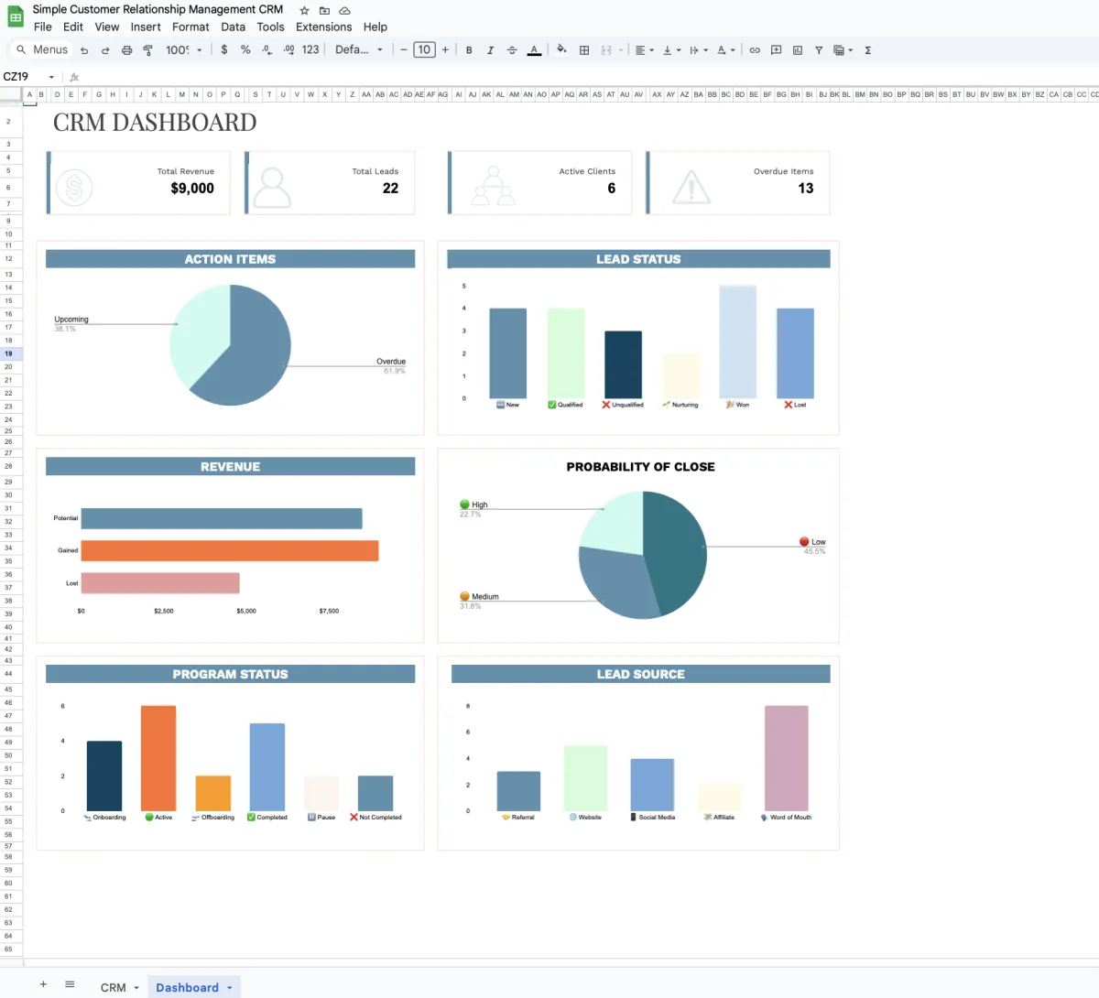
Task: Increase font size with plus button
Action: coord(445,50)
